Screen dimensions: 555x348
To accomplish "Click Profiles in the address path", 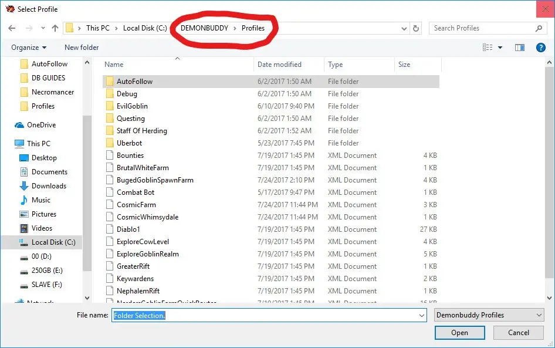I will pos(253,28).
